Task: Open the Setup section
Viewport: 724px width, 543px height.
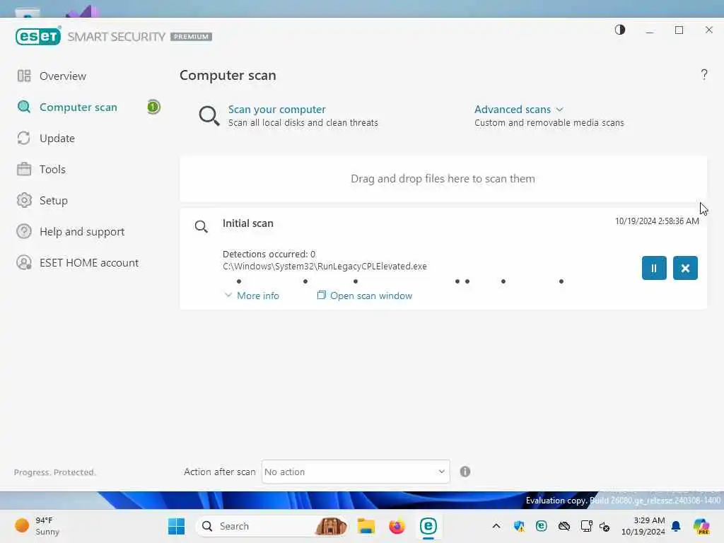Action: [54, 200]
